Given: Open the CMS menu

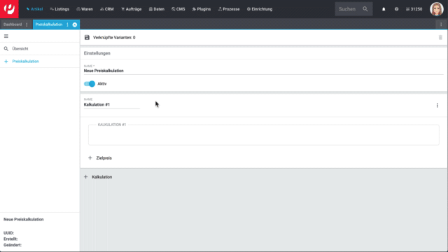Looking at the screenshot, I should pyautogui.click(x=178, y=9).
